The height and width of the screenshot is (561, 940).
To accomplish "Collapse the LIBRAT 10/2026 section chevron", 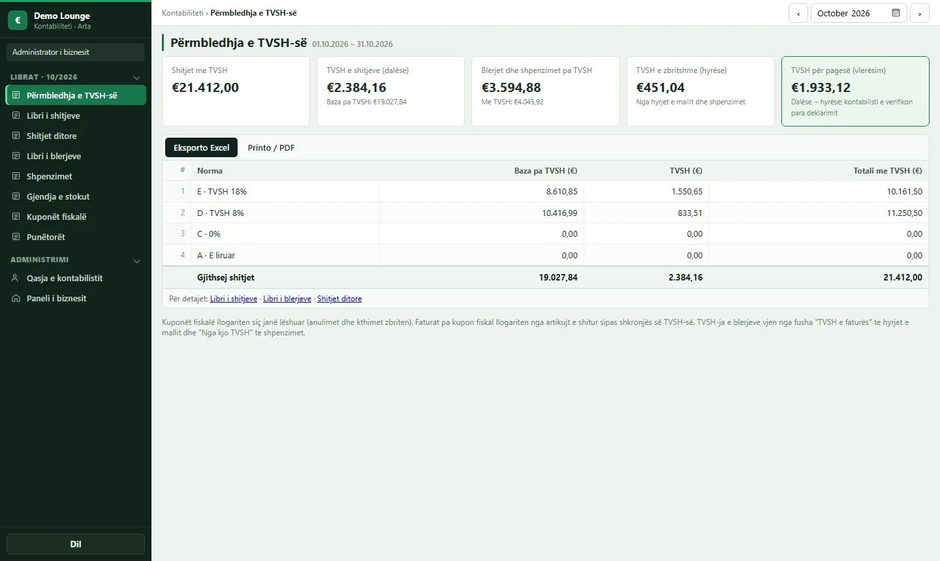I will click(x=136, y=78).
